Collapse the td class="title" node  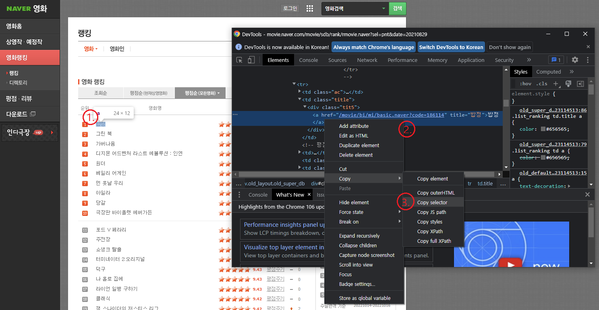point(299,99)
